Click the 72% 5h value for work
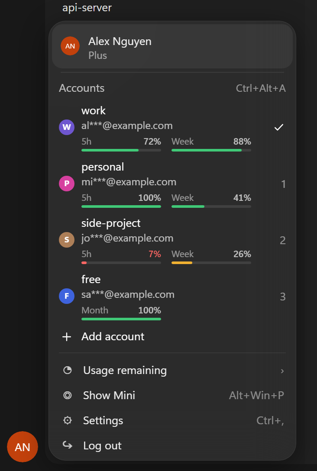This screenshot has width=317, height=471. (x=152, y=142)
